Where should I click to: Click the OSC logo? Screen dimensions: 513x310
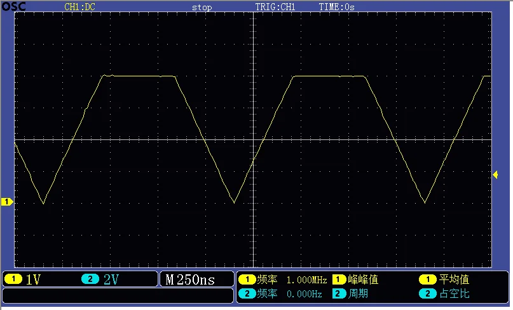pyautogui.click(x=13, y=6)
